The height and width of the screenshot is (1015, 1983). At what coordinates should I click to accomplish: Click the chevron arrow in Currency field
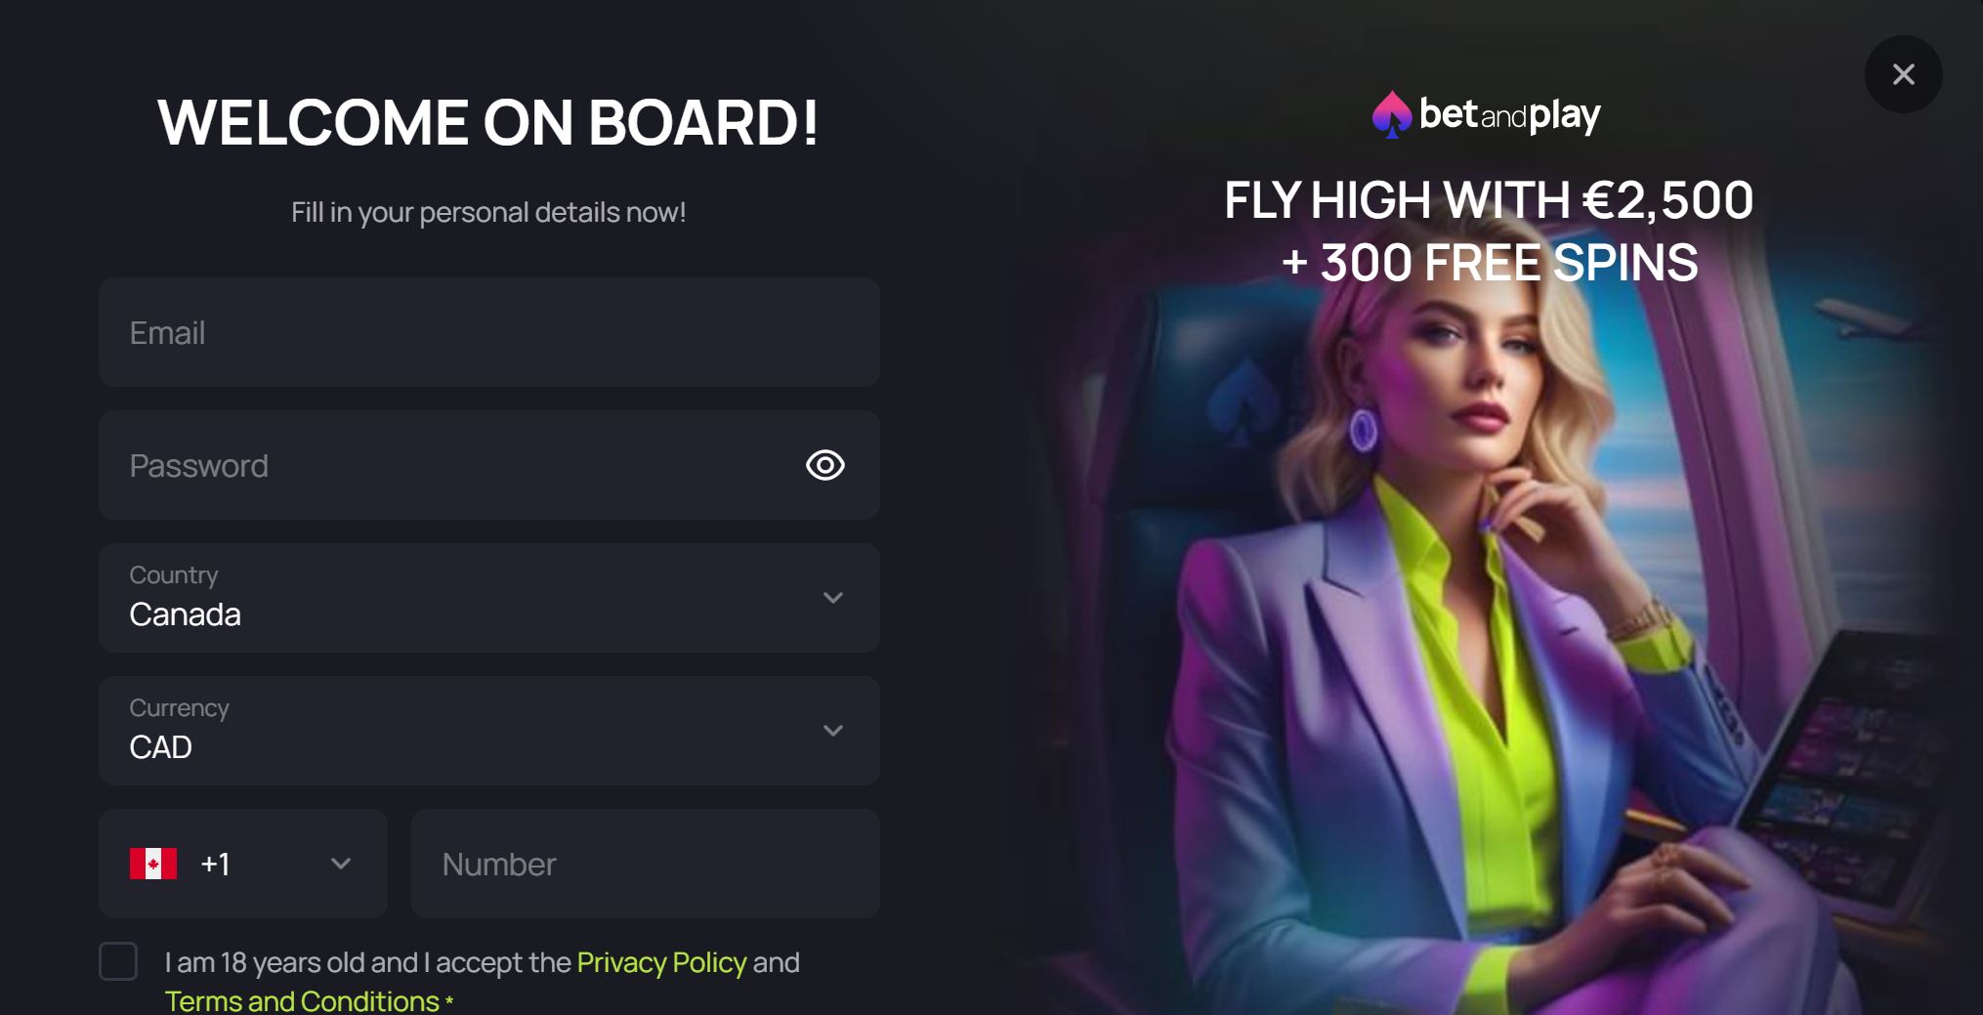click(x=832, y=731)
